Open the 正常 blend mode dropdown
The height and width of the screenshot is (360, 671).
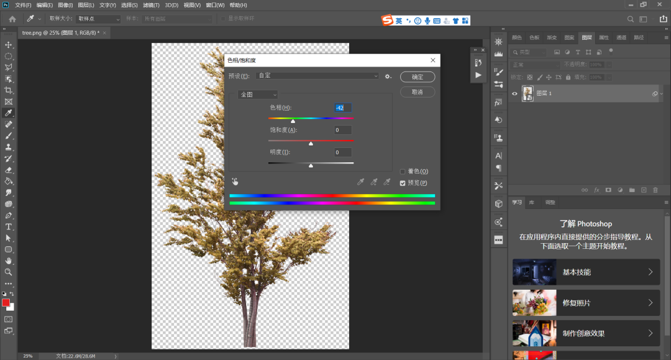534,65
